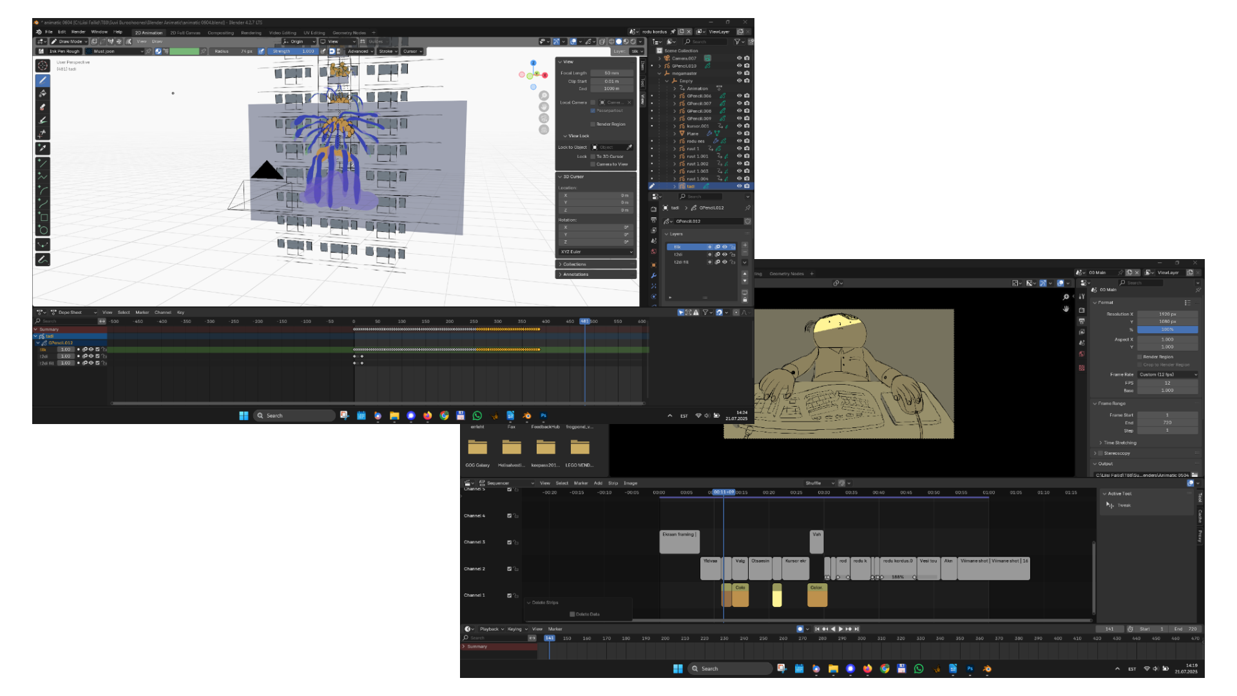Image resolution: width=1237 pixels, height=696 pixels.
Task: Expand the Collections panel
Action: (x=596, y=264)
